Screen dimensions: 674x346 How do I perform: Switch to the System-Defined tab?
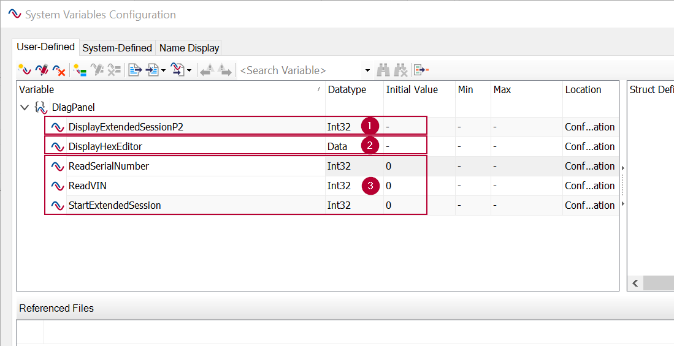pos(117,48)
